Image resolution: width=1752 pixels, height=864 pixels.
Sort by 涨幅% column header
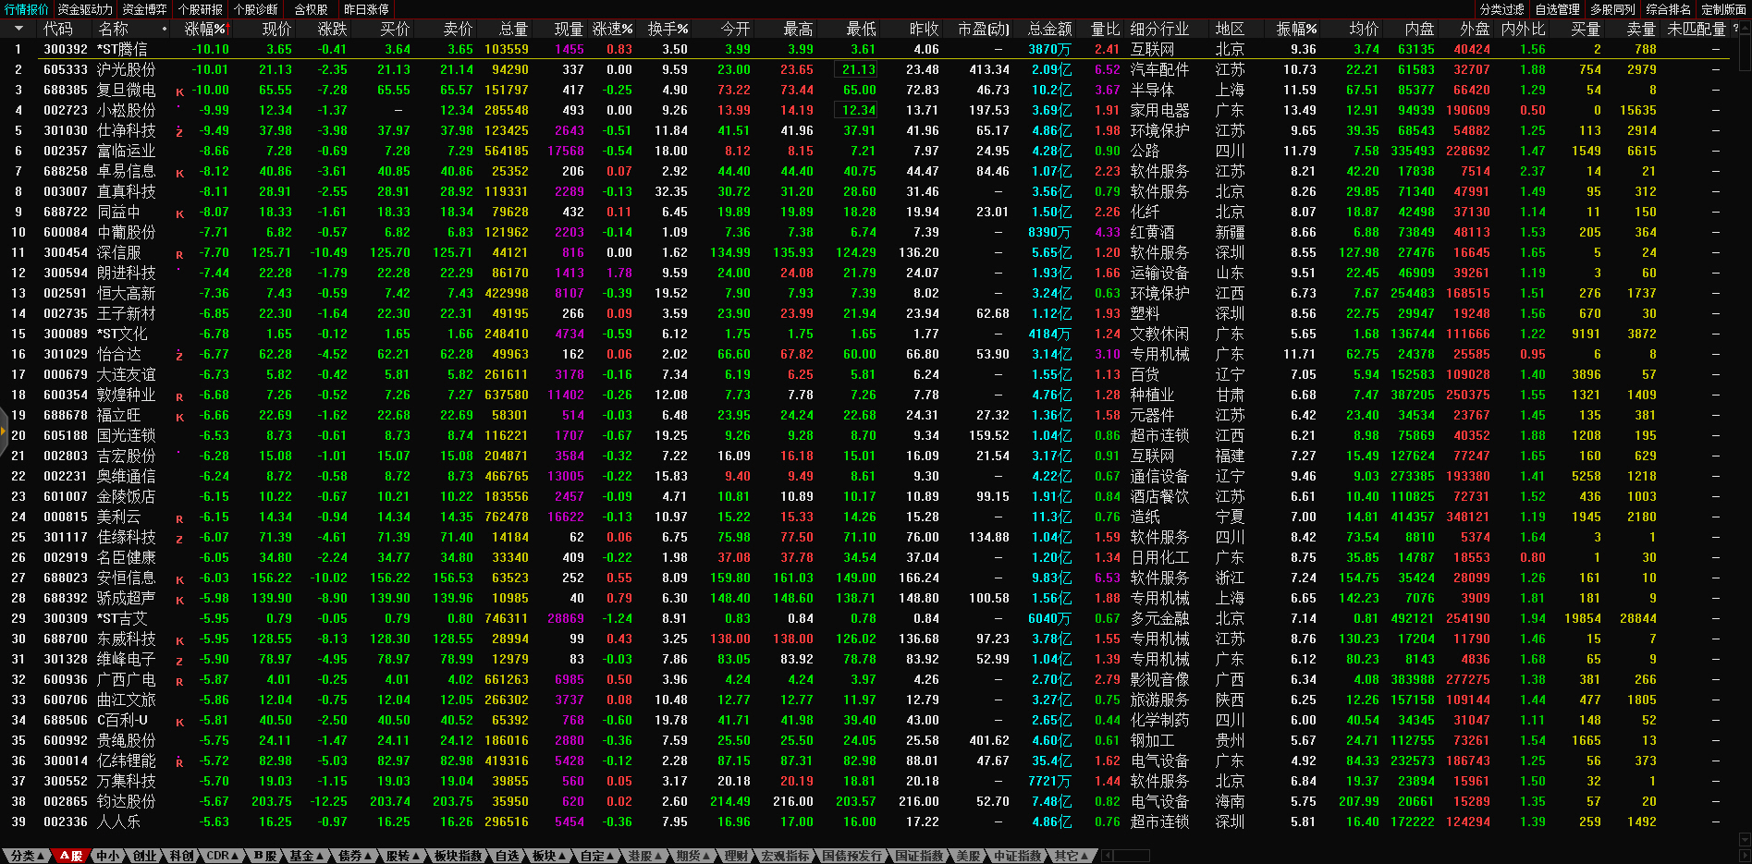point(205,30)
